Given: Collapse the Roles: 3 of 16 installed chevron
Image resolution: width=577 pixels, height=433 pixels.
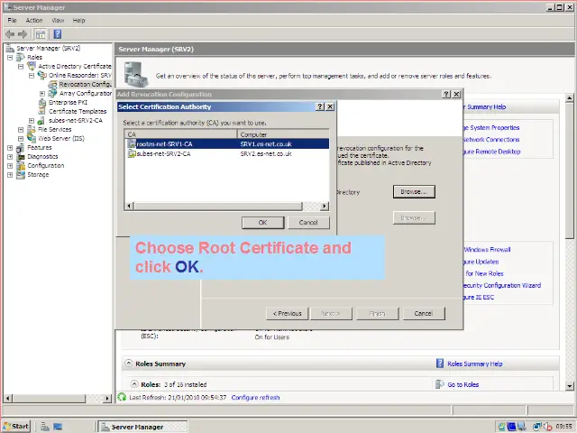Looking at the screenshot, I should pos(134,384).
